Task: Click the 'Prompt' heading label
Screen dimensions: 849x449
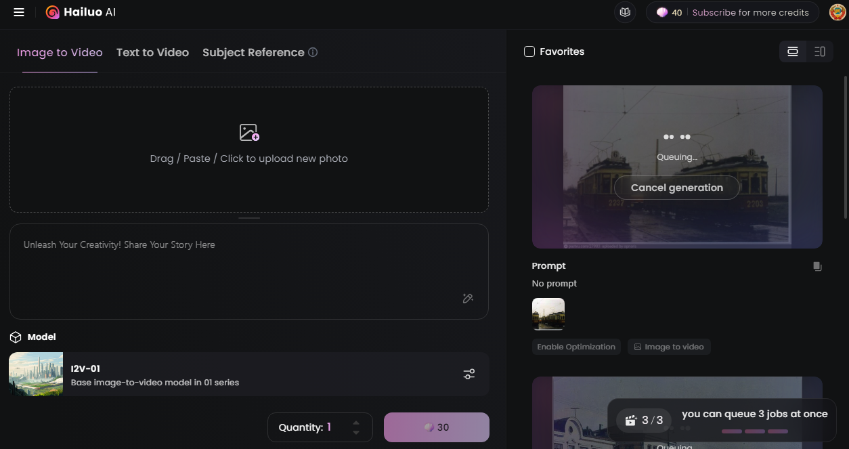Action: point(548,266)
